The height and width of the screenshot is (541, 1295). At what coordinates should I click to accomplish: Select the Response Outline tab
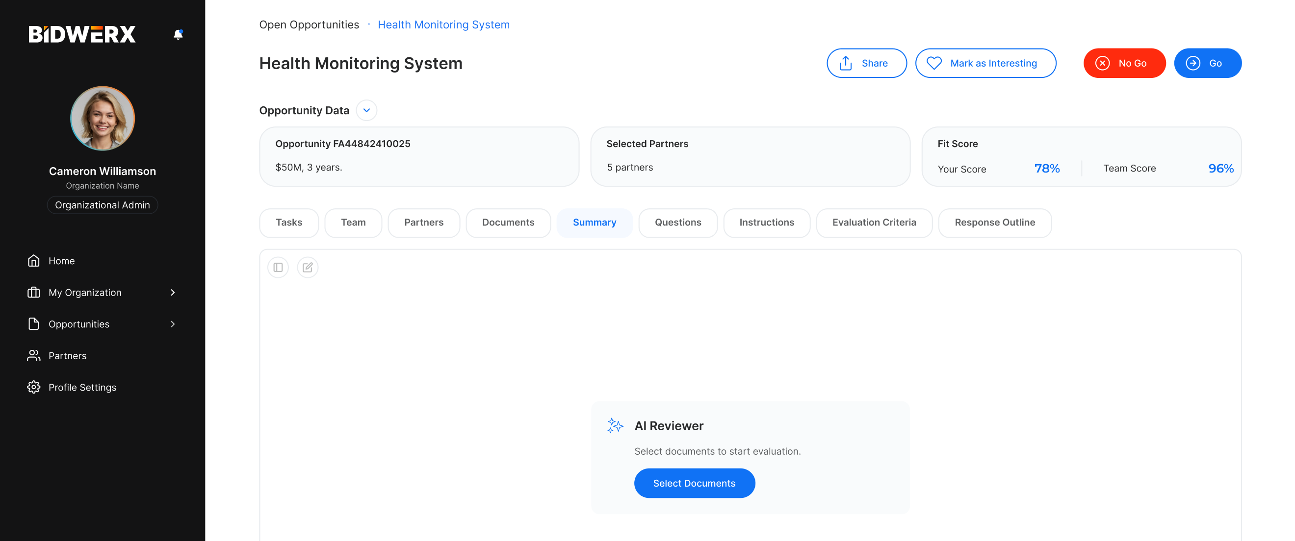pos(994,222)
